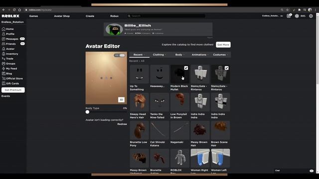The height and width of the screenshot is (179, 319).
Task: Select the Tenko the Nine-Tailed face
Action: [159, 106]
